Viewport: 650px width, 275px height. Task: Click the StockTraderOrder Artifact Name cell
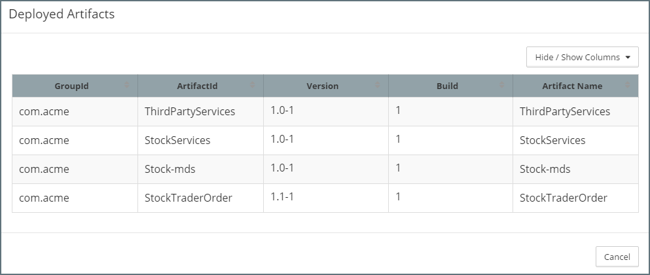[563, 198]
